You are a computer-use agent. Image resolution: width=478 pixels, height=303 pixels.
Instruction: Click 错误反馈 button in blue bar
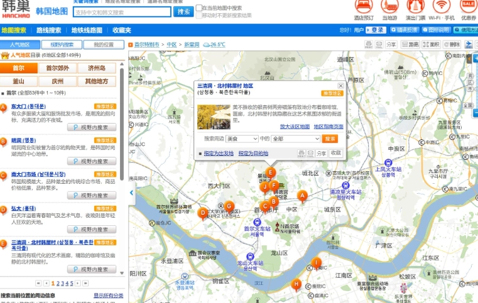(x=404, y=30)
